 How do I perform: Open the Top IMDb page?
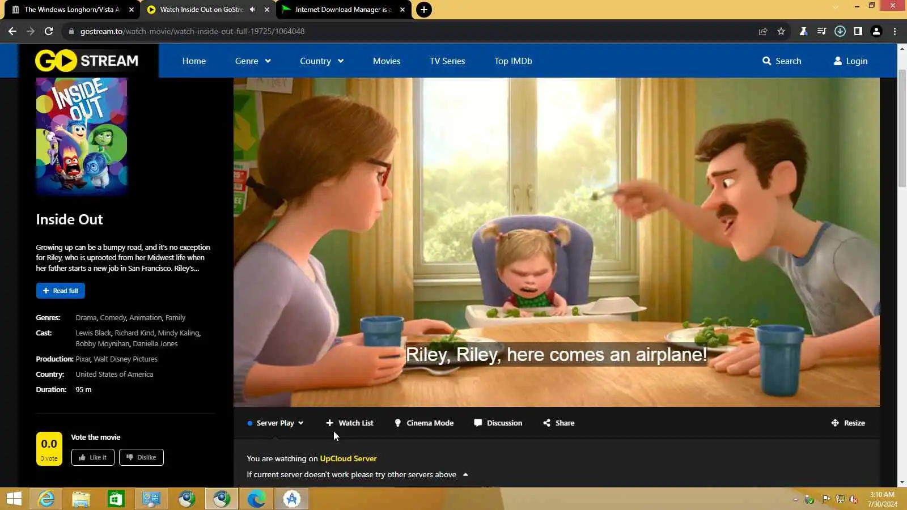513,61
